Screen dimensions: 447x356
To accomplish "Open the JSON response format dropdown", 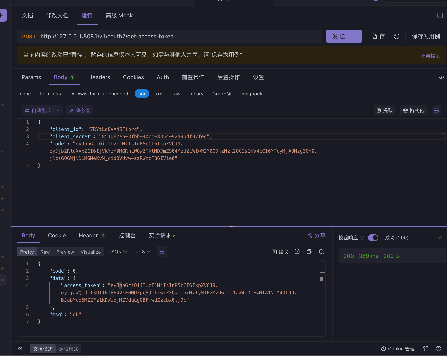I will 118,252.
